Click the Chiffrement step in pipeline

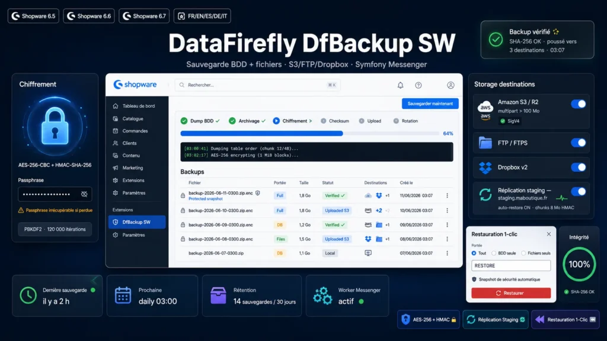click(x=292, y=121)
